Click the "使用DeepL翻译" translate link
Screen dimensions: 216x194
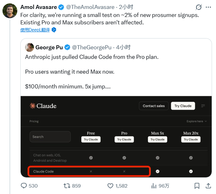point(35,30)
